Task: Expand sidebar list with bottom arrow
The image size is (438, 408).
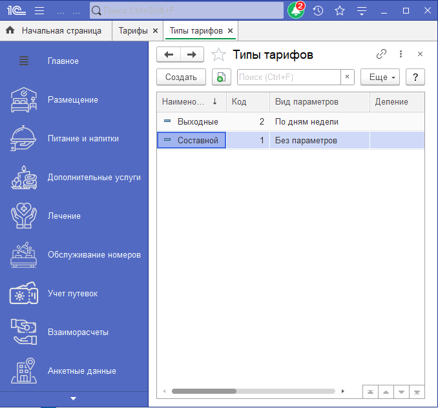Action: (74, 399)
